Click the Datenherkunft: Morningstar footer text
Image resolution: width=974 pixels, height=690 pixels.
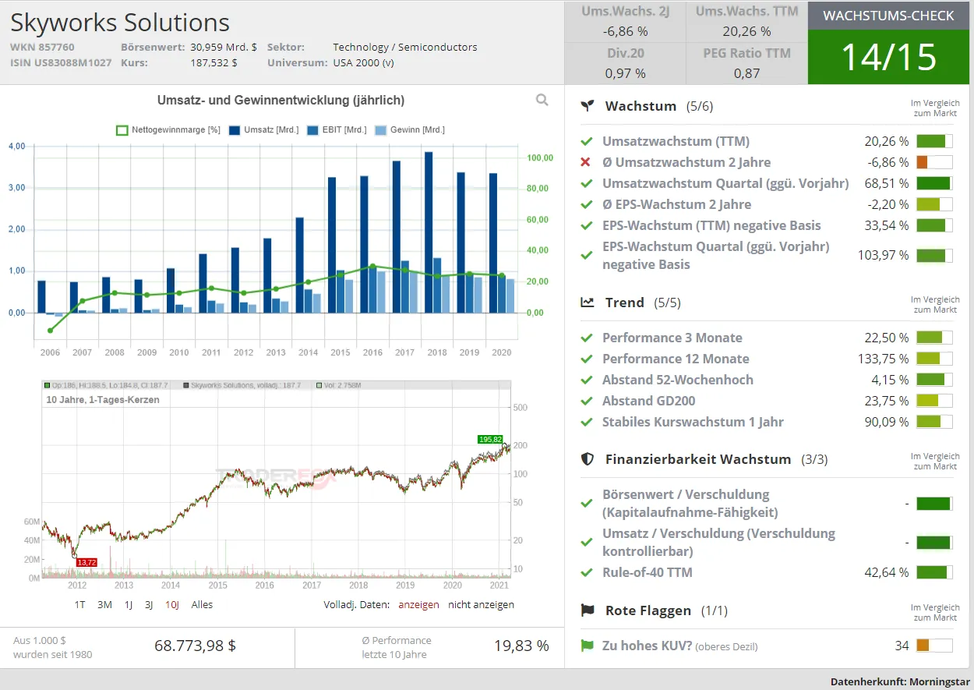(898, 681)
